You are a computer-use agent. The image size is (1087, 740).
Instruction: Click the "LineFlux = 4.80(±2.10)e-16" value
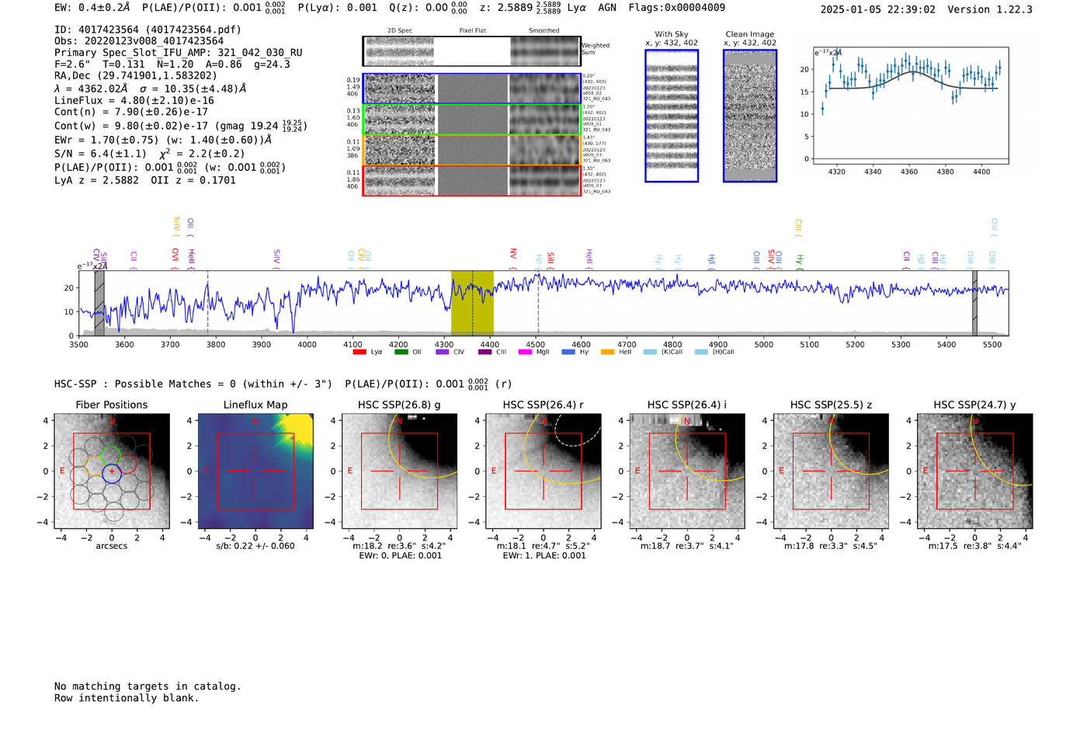point(134,100)
